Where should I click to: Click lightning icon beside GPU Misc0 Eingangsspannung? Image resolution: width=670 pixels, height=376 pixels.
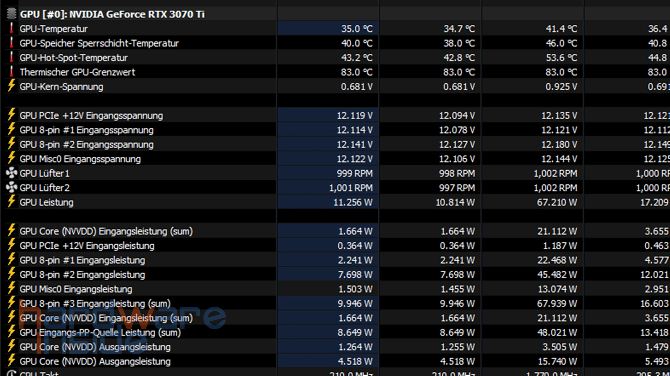[12, 158]
